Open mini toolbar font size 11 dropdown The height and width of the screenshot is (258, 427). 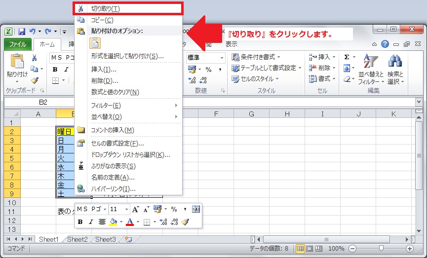pos(126,209)
